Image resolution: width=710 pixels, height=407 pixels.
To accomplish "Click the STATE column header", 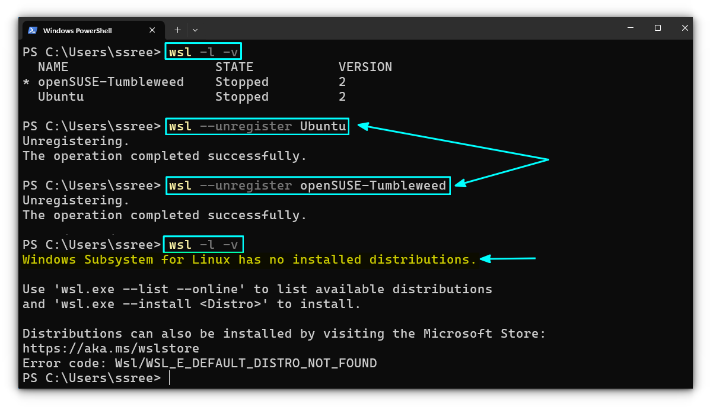I will pos(234,66).
